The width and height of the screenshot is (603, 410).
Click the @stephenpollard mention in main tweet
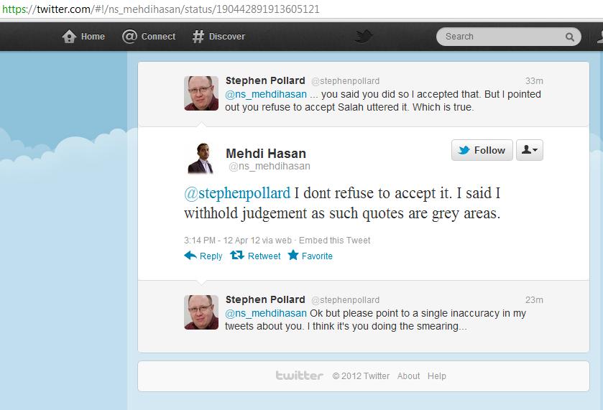point(238,193)
